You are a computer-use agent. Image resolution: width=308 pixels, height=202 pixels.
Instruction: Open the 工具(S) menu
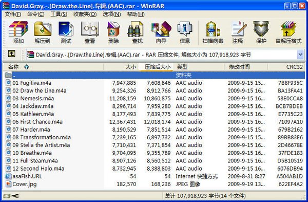point(59,14)
